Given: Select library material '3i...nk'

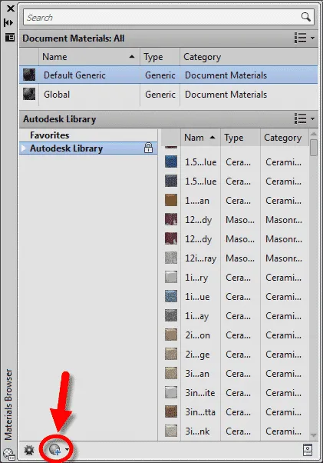Looking at the screenshot, I should (x=235, y=431).
